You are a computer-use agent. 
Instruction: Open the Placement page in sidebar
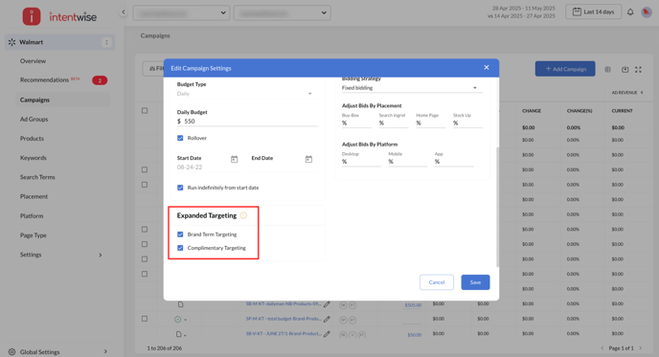(x=34, y=196)
